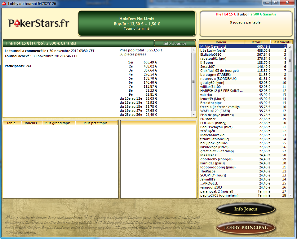This screenshot has width=297, height=239.
Task: Select player valecko
Action: pyautogui.click(x=243, y=95)
